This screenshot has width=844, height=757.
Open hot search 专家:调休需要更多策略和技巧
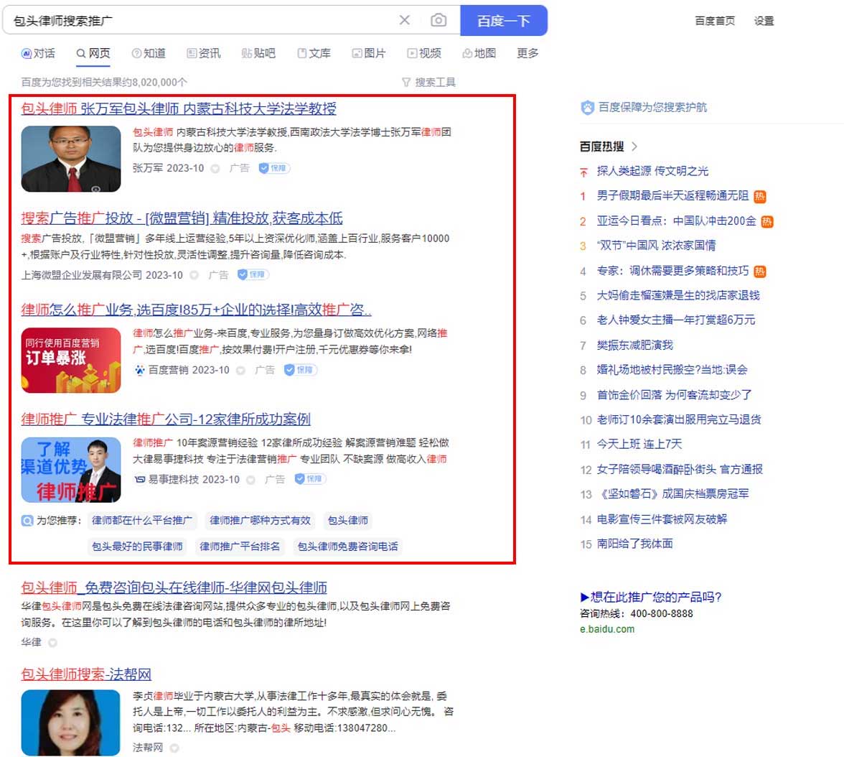point(672,271)
